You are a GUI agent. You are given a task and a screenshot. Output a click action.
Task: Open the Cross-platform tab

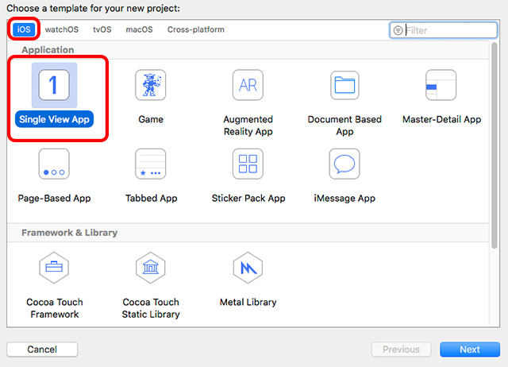coord(196,29)
